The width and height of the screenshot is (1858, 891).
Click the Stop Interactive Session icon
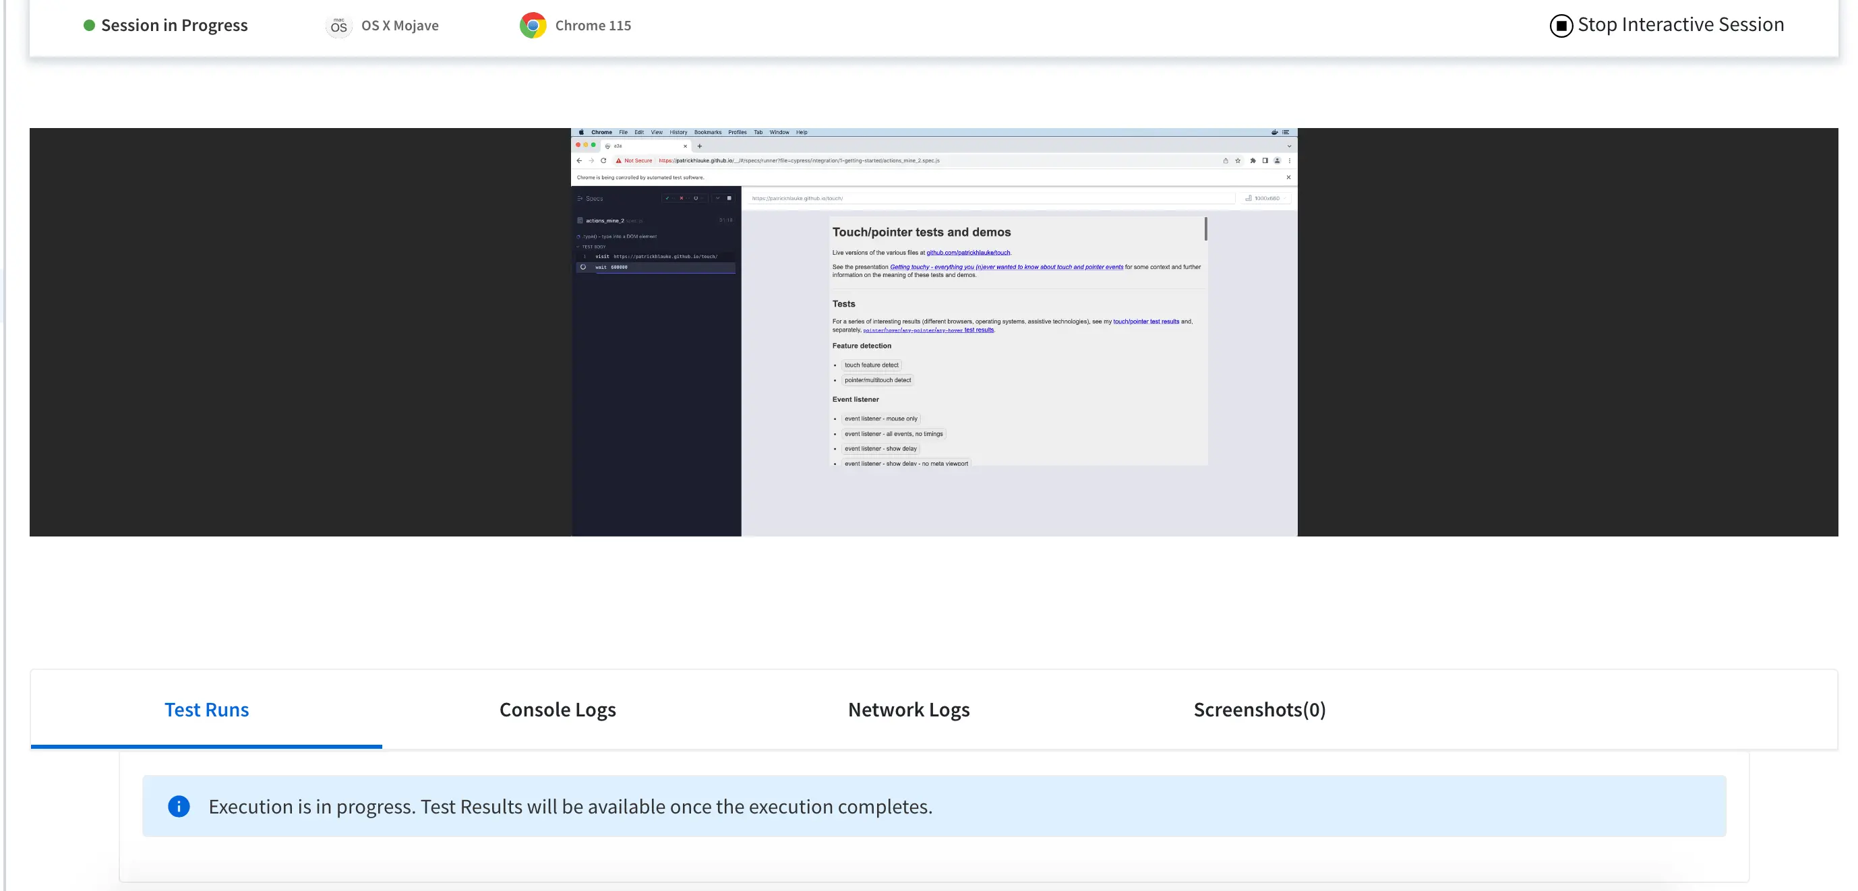click(1561, 26)
